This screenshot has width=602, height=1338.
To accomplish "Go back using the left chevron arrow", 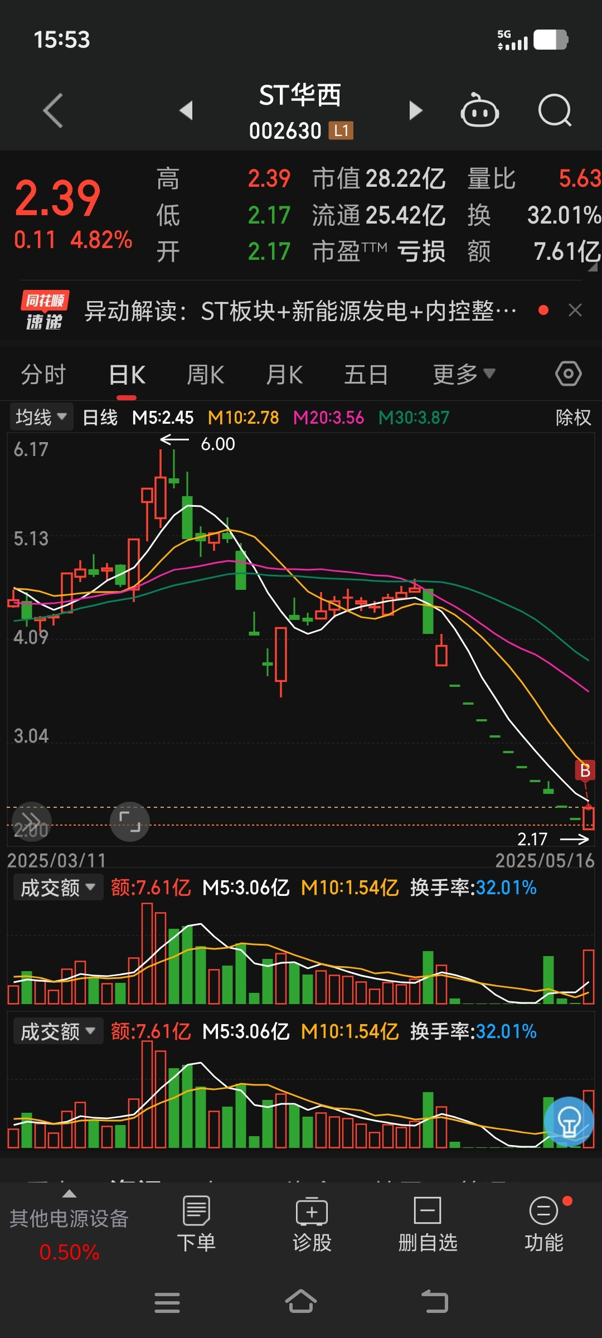I will tap(53, 110).
